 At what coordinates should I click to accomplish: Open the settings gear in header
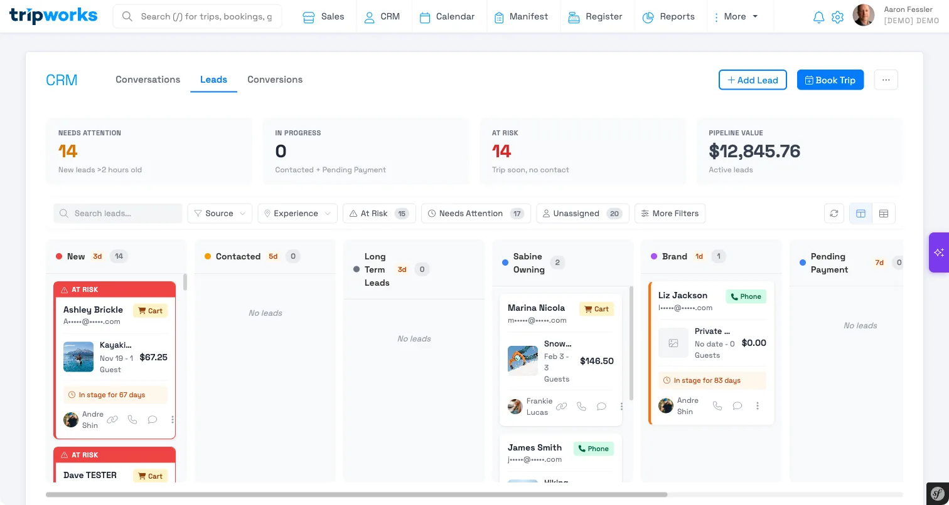(x=837, y=18)
